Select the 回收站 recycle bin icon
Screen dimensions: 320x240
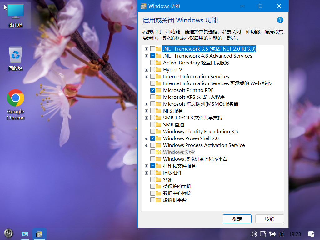point(16,58)
